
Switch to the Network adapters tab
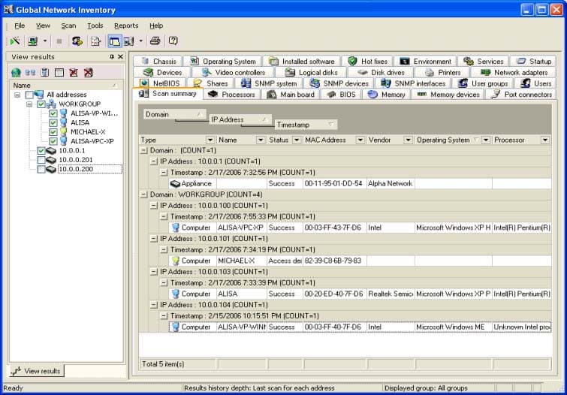(x=514, y=72)
